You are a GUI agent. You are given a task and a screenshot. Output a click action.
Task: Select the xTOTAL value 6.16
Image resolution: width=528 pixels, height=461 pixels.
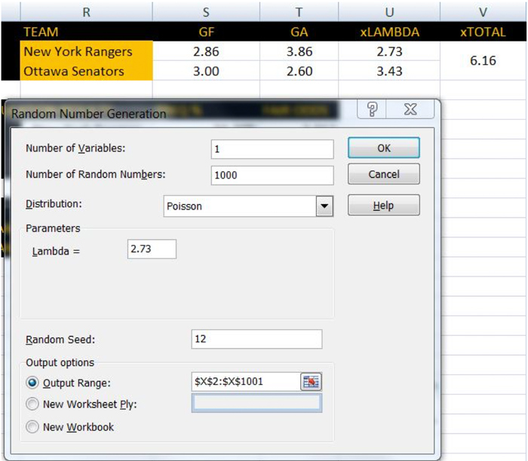[x=483, y=61]
